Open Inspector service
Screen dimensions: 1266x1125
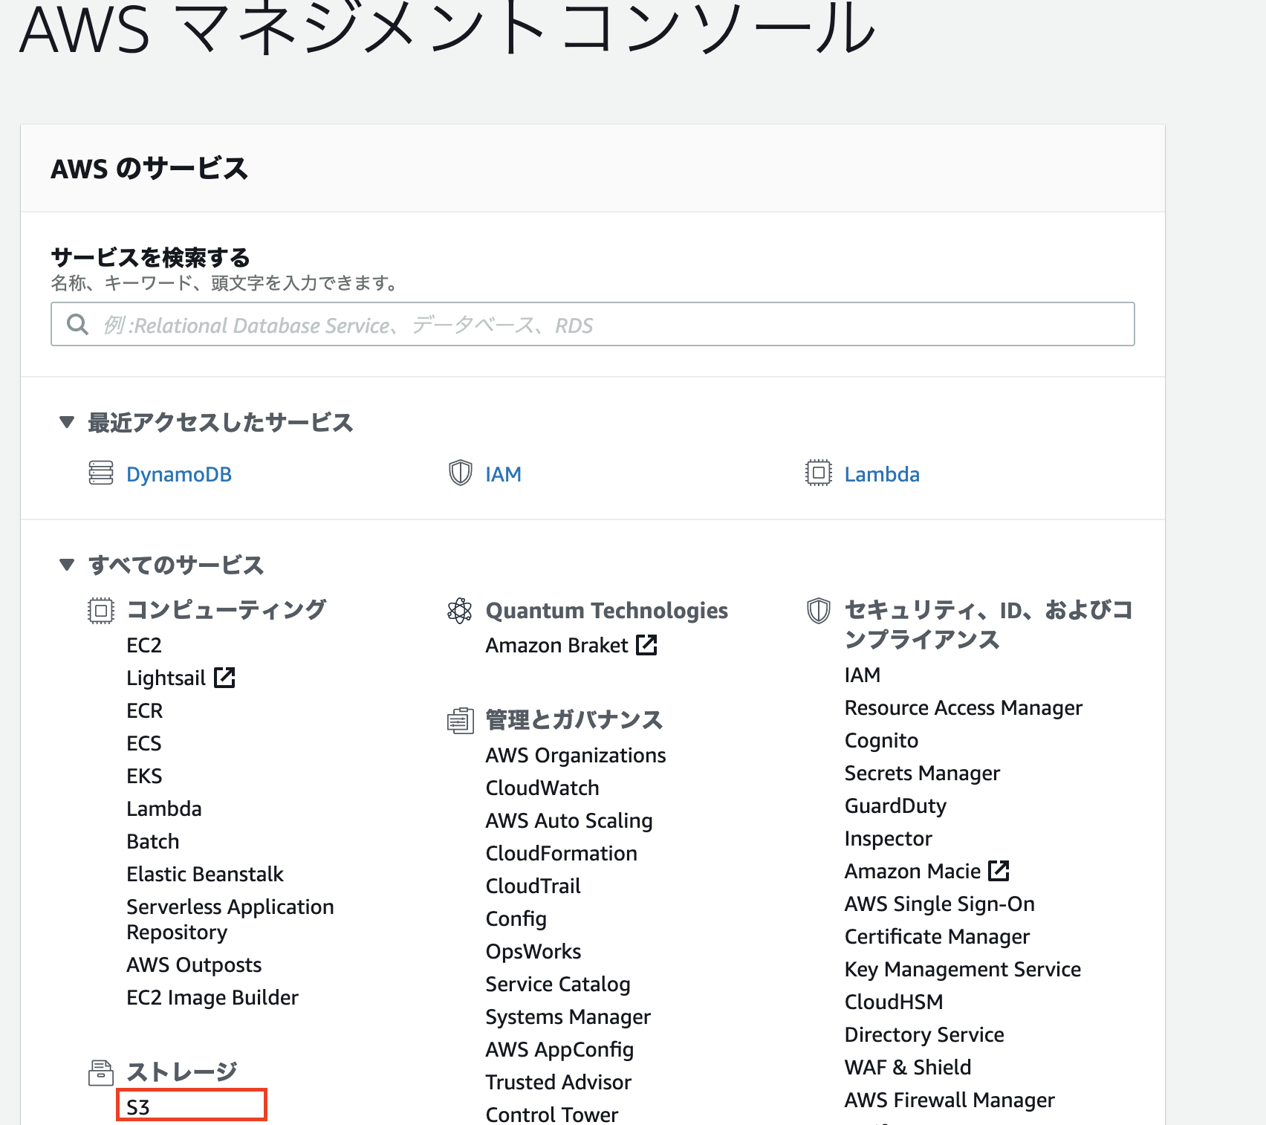pyautogui.click(x=889, y=838)
